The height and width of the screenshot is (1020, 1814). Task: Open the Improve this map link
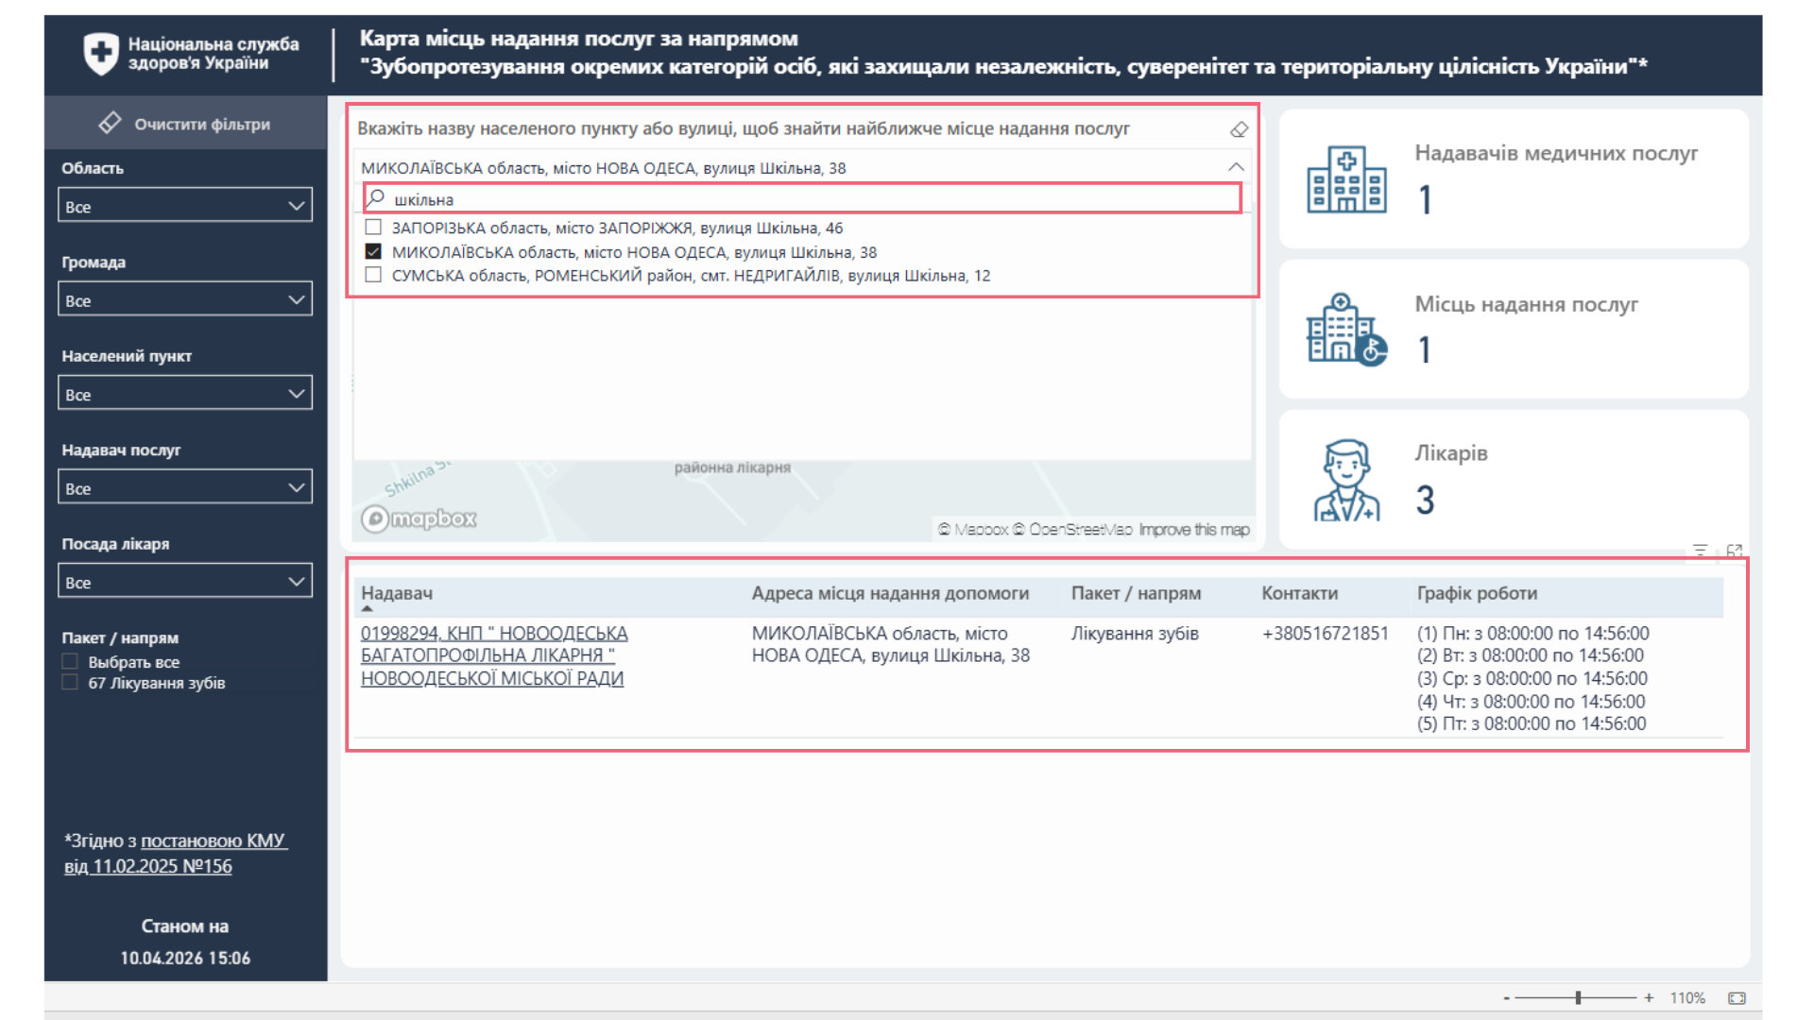click(1194, 530)
